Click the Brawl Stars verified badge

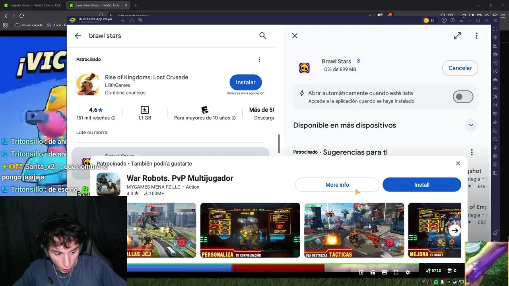pos(358,61)
